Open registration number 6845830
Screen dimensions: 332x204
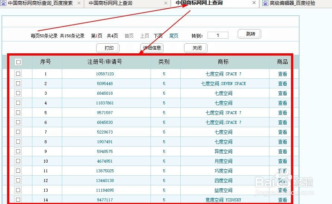(x=105, y=122)
